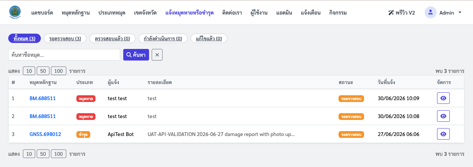Screen dimensions: 473x167
Task: Show 10 items per page at top
Action: click(28, 71)
